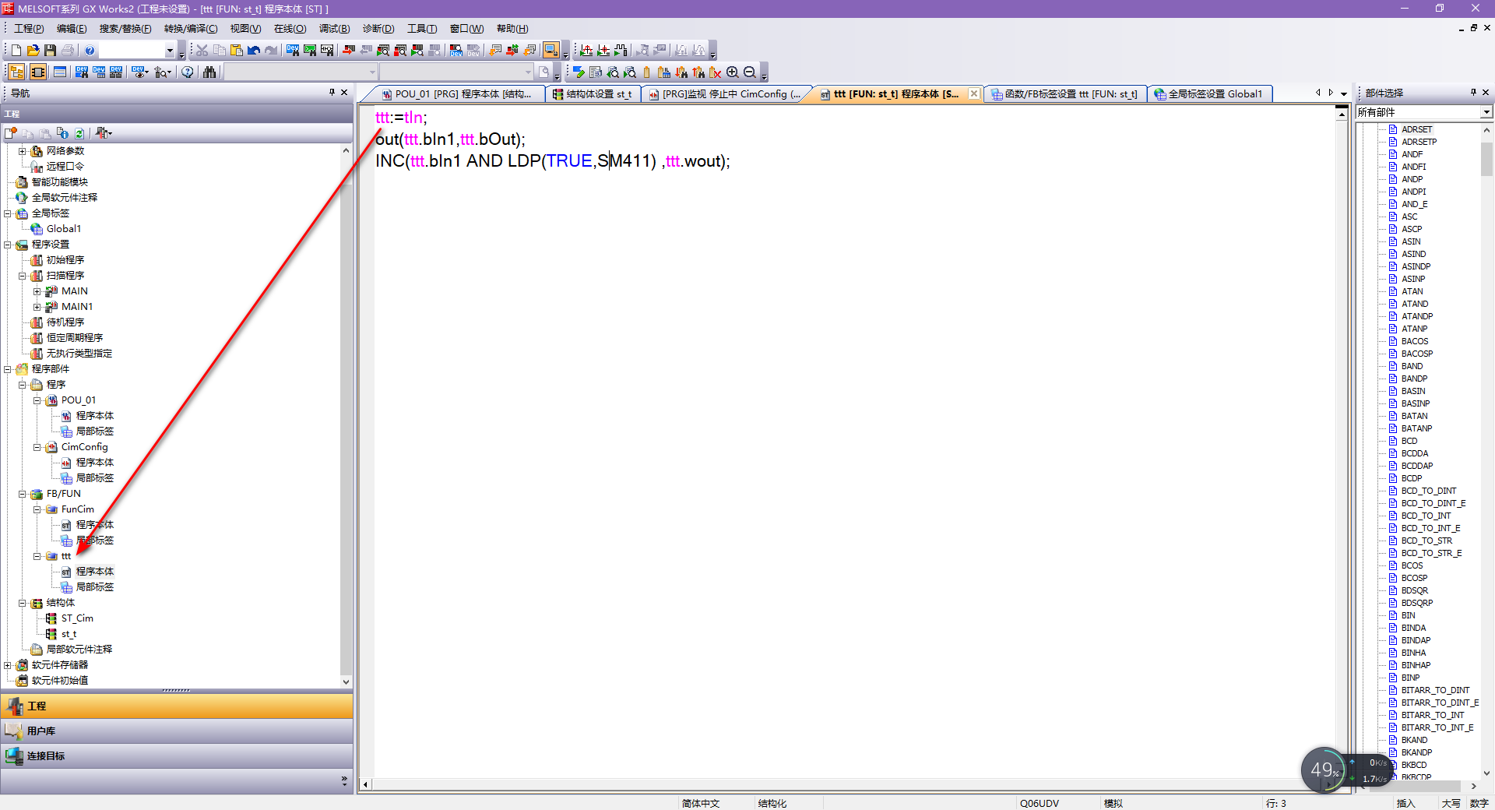Open the 连接目标 navigation section

(45, 756)
